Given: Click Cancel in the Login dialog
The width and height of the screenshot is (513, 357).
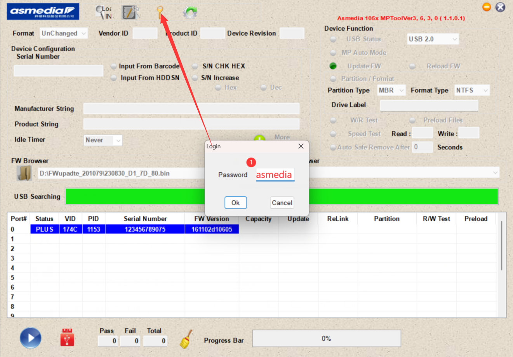Looking at the screenshot, I should tap(282, 203).
